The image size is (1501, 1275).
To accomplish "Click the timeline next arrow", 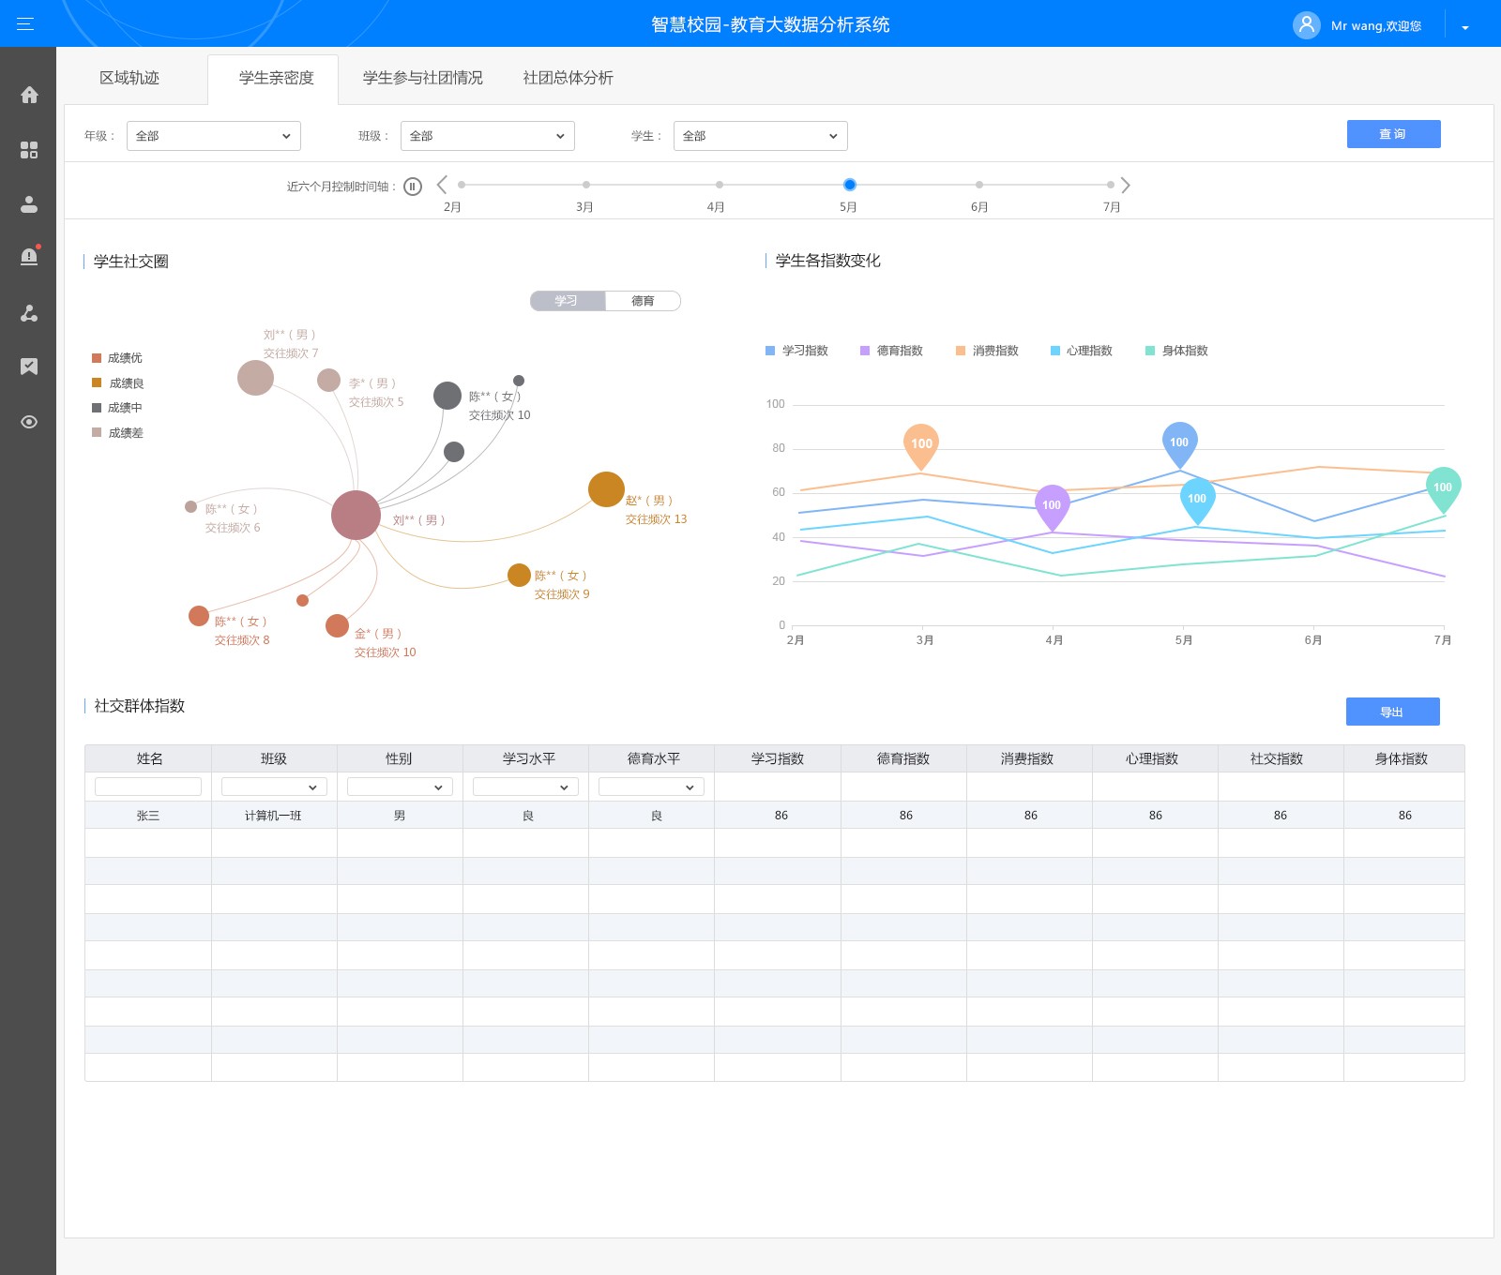I will coord(1126,186).
